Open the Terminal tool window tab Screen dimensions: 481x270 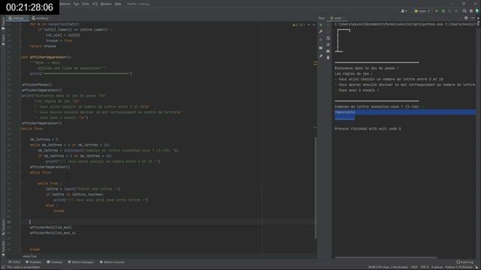(x=55, y=262)
